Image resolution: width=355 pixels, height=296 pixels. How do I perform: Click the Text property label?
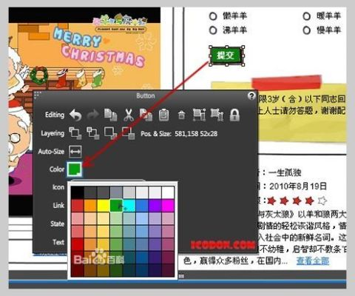[58, 242]
